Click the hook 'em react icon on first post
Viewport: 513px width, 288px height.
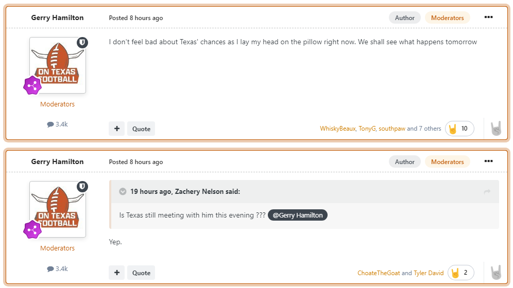[x=495, y=129]
